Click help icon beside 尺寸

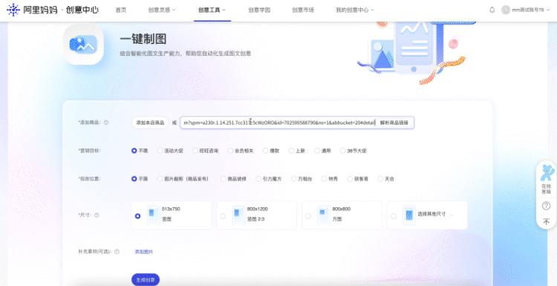pyautogui.click(x=97, y=215)
